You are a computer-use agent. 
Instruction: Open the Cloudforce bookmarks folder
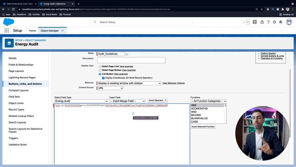coord(19,14)
